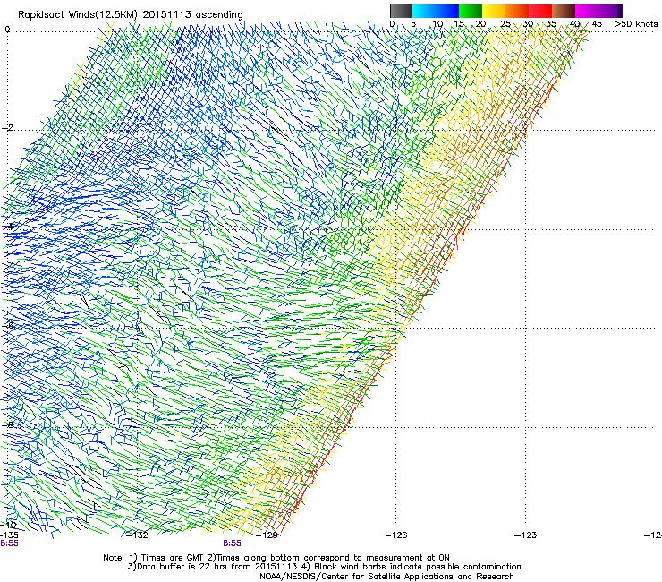
Task: Click the 'Data buffer is 22 hrs' note
Action: 324,567
